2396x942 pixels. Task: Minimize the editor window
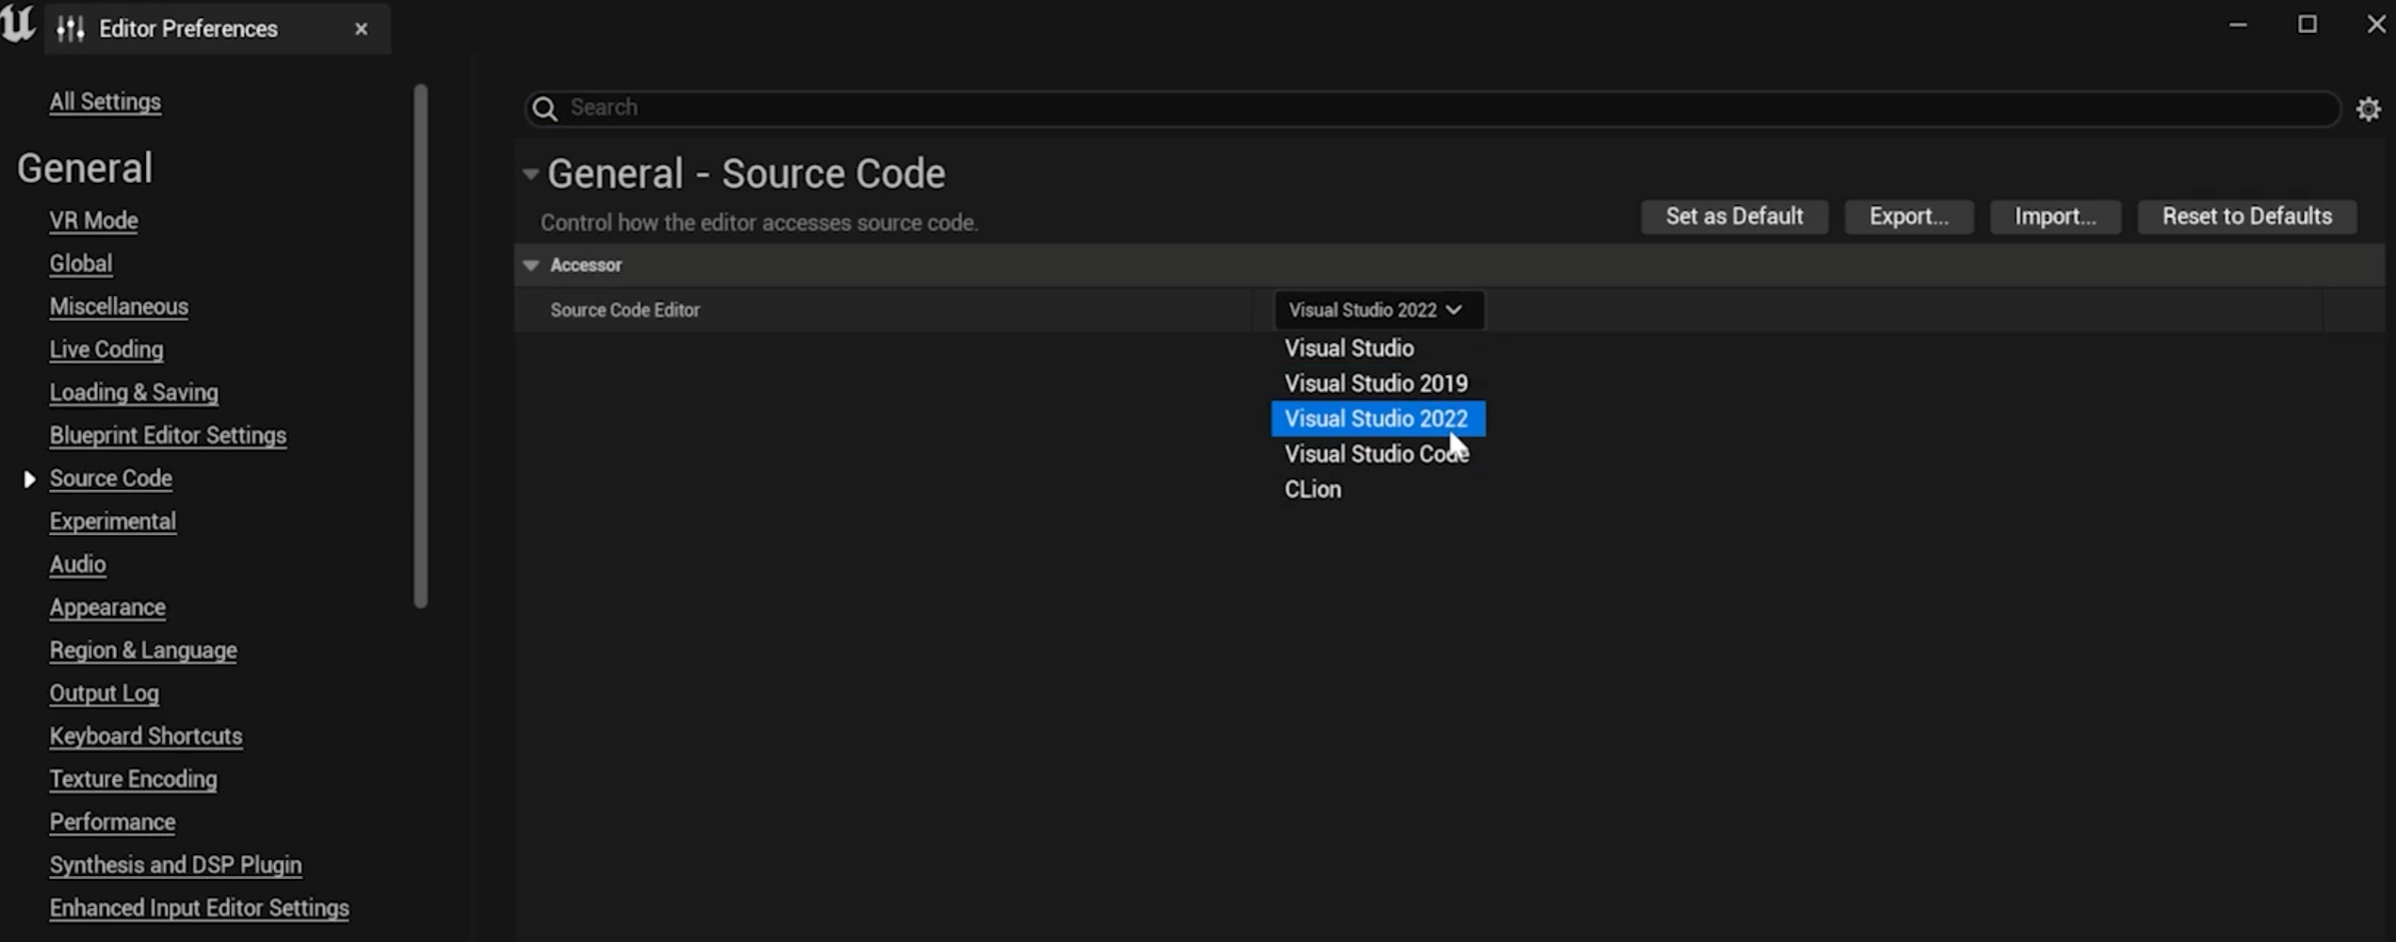click(2238, 24)
